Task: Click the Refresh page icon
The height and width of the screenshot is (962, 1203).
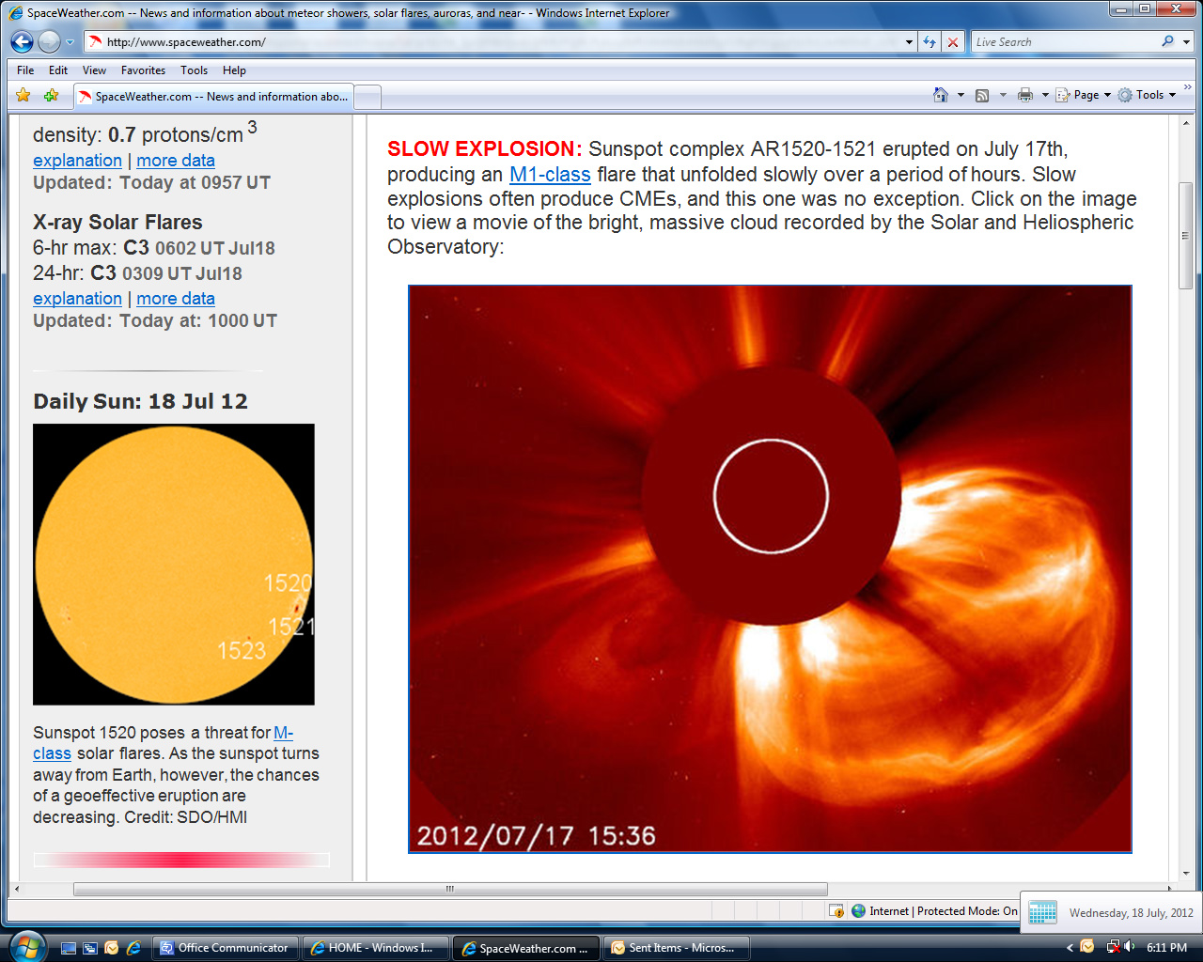Action: click(930, 42)
